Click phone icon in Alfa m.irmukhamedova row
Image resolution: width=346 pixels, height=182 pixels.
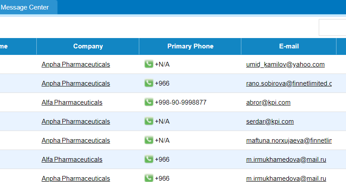coord(149,159)
